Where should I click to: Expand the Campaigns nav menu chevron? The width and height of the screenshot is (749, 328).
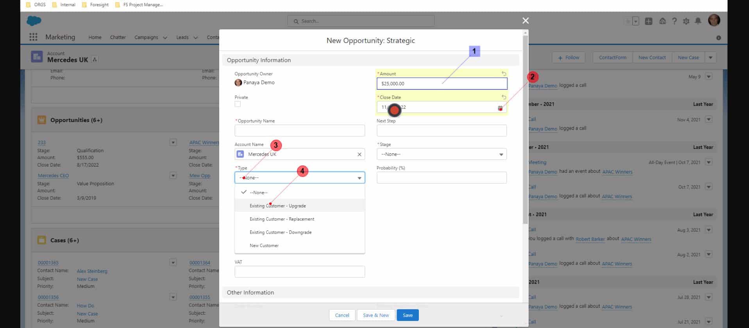click(165, 38)
